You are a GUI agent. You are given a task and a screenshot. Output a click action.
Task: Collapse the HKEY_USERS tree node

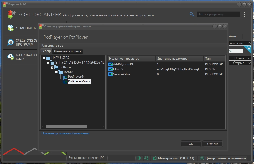tap(44, 58)
